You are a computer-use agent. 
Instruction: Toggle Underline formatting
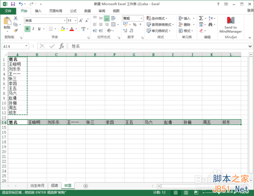[39, 29]
